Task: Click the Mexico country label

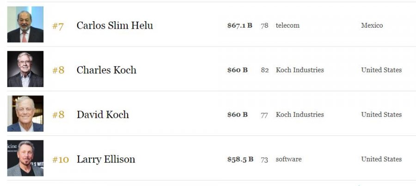Action: click(372, 25)
